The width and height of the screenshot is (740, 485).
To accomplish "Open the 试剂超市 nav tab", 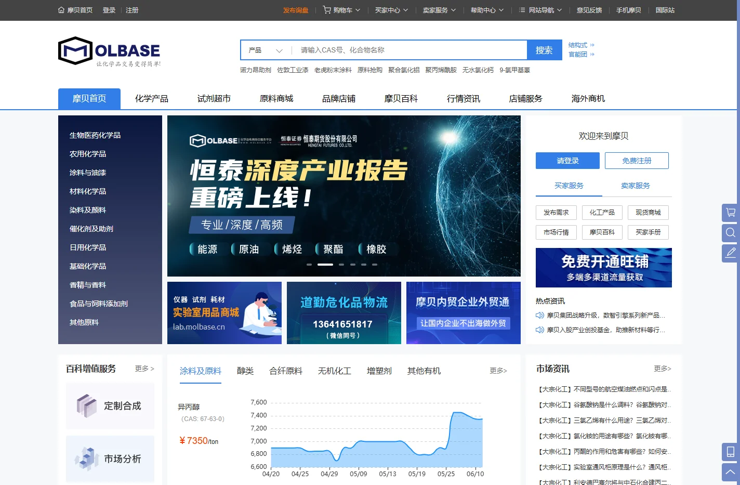I will pos(214,99).
